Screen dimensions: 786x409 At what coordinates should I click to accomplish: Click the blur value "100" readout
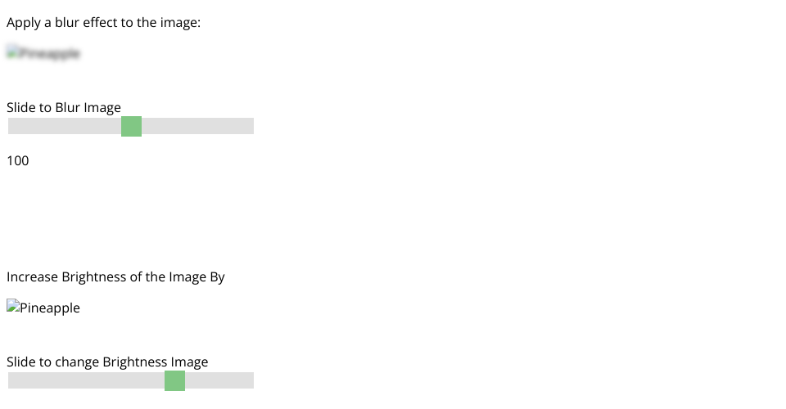[x=17, y=160]
